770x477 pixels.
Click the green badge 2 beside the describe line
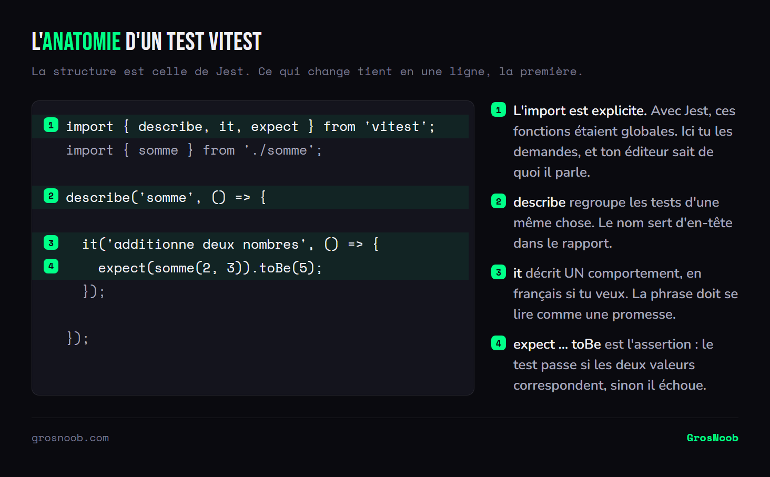pyautogui.click(x=51, y=196)
